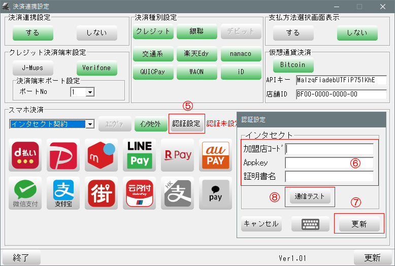The height and width of the screenshot is (266, 395).
Task: Select the d払い payment icon
Action: (x=26, y=155)
